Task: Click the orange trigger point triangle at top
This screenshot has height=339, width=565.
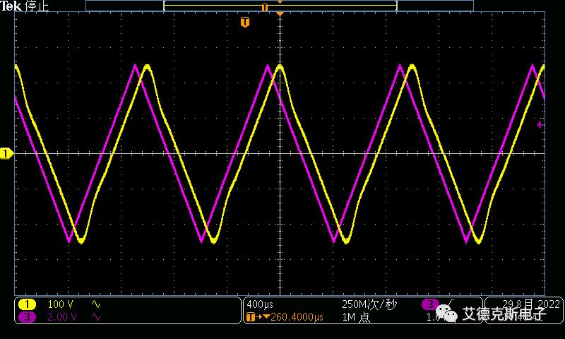Action: [280, 14]
